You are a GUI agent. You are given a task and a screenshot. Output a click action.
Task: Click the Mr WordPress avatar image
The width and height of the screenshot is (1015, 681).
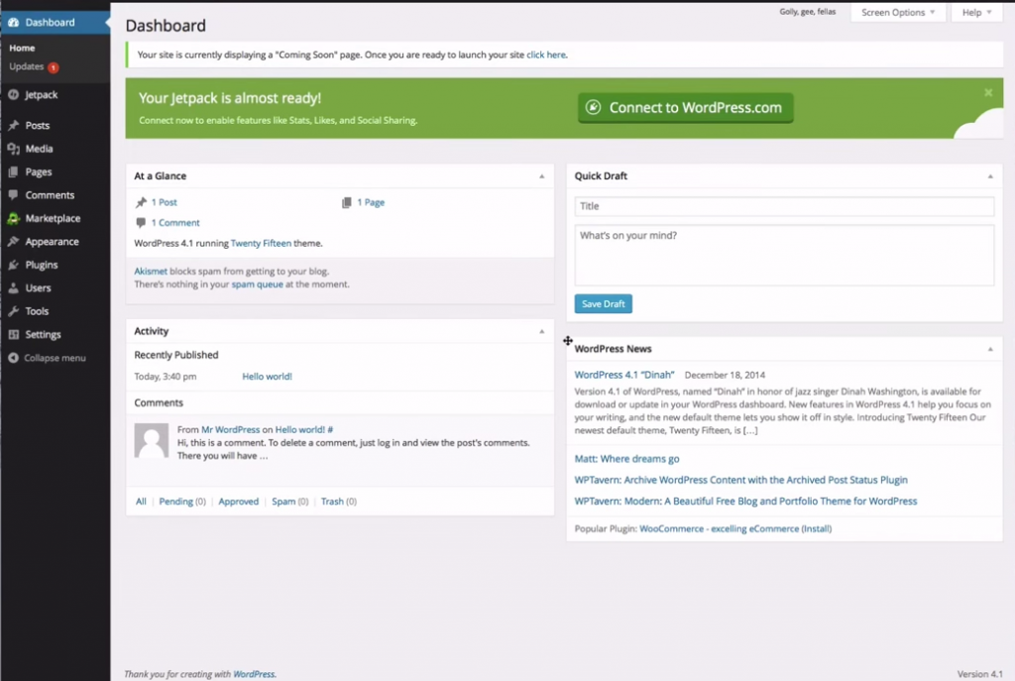(151, 440)
